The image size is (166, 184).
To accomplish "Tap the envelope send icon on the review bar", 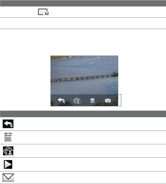I will (x=108, y=101).
